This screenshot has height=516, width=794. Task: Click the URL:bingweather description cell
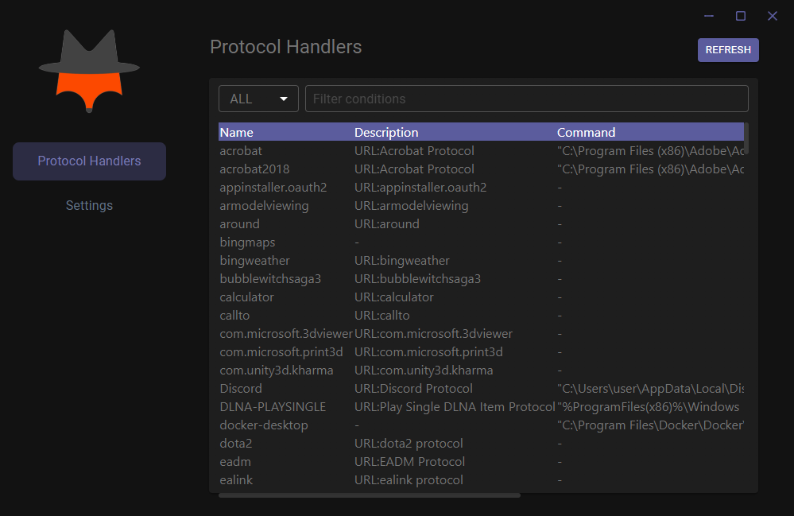(402, 260)
